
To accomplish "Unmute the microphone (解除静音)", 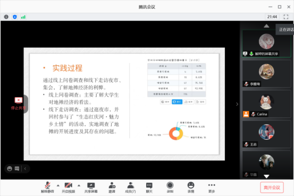I will pos(47,188).
